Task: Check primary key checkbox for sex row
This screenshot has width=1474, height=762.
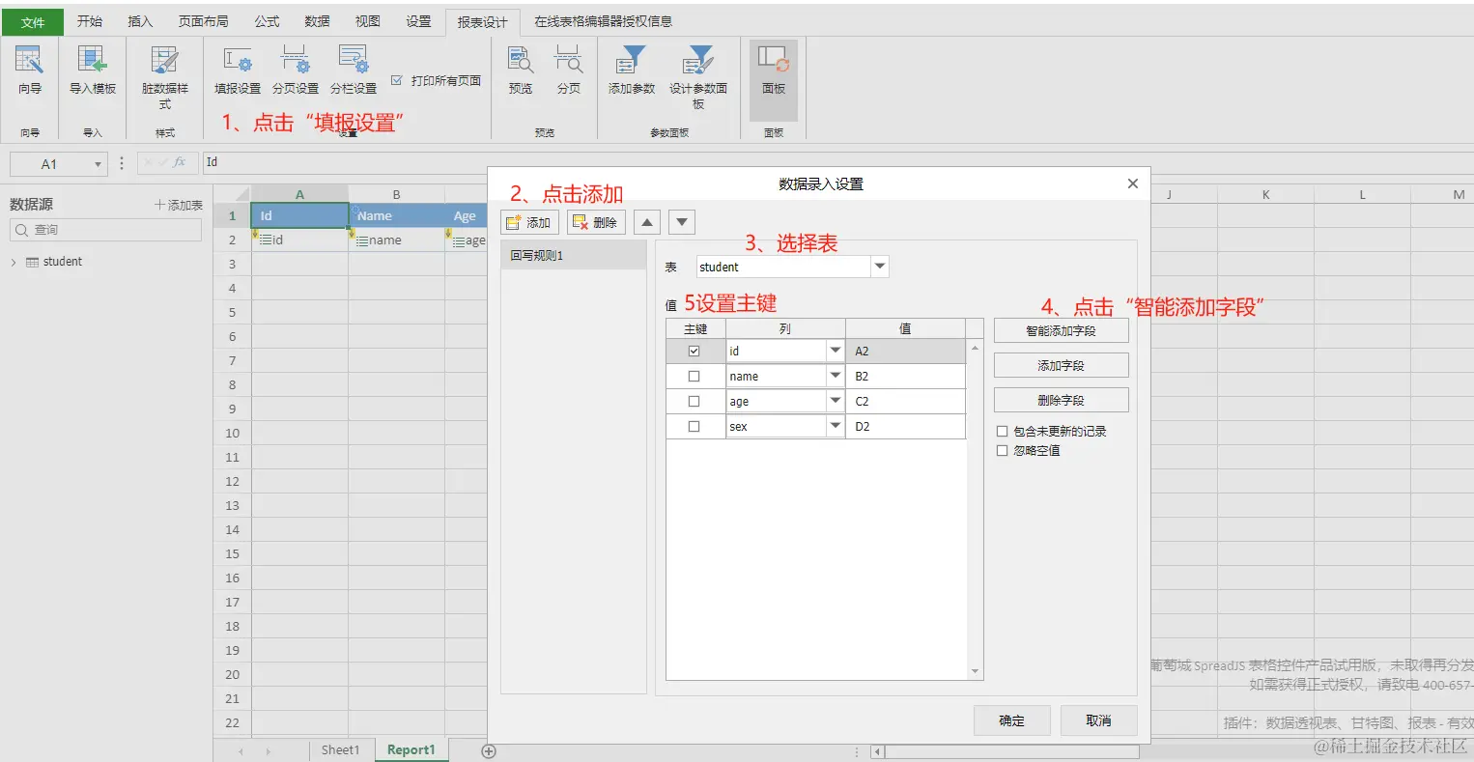Action: point(694,426)
